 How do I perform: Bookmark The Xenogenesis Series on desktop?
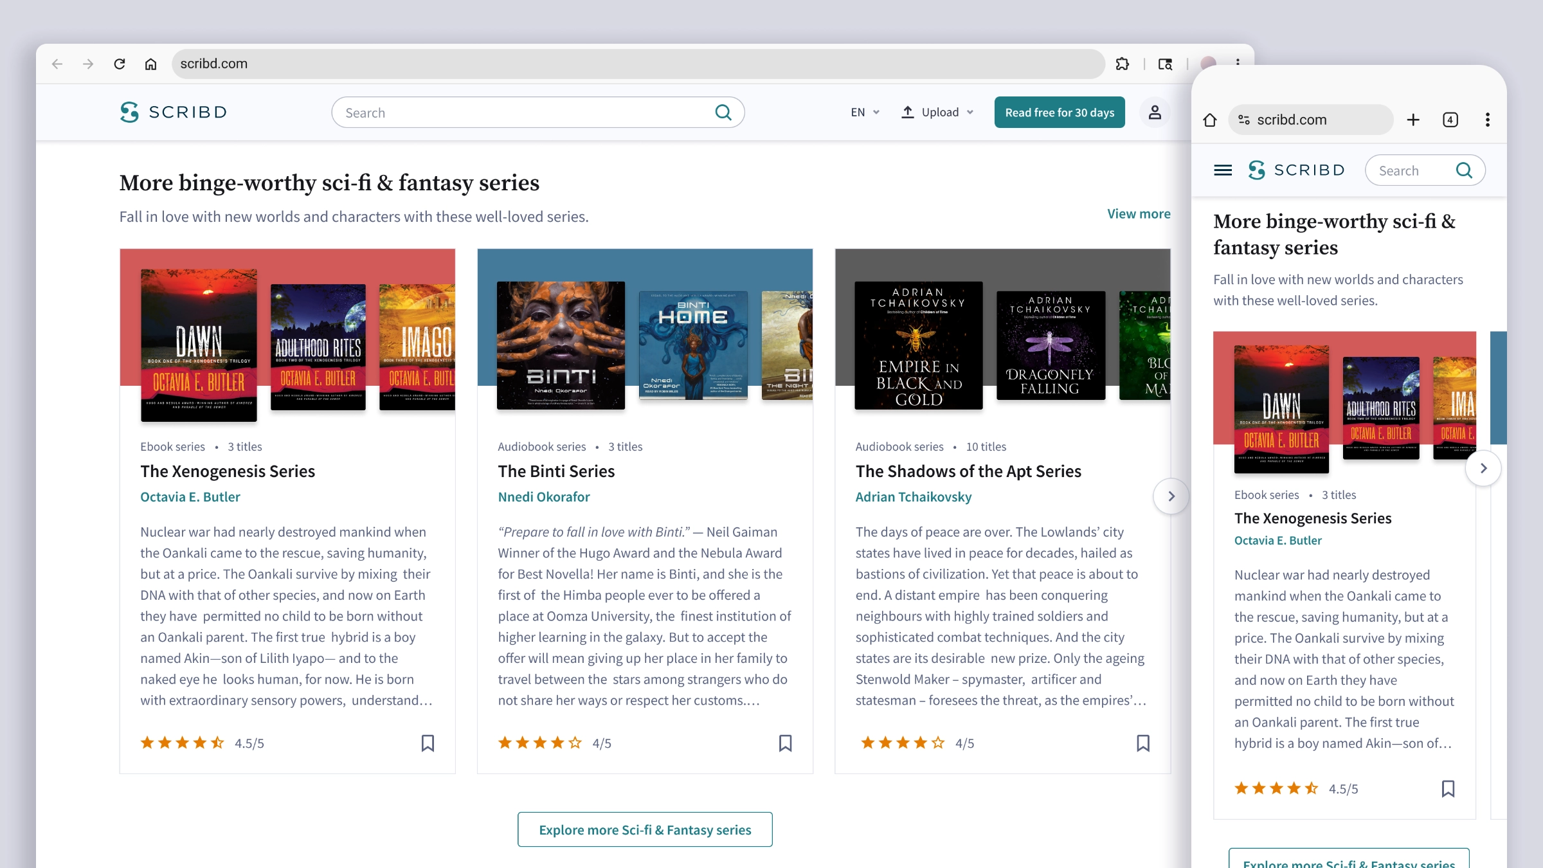(428, 743)
